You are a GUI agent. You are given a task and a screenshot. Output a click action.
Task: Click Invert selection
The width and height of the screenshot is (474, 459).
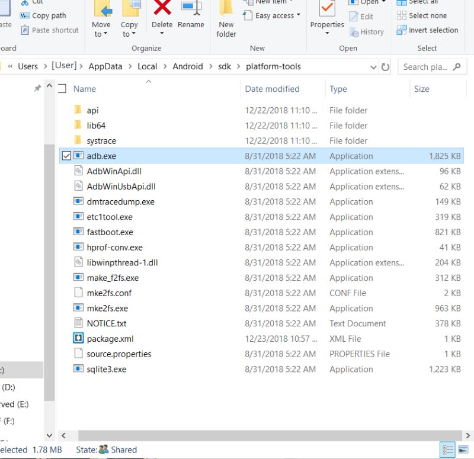pos(427,30)
